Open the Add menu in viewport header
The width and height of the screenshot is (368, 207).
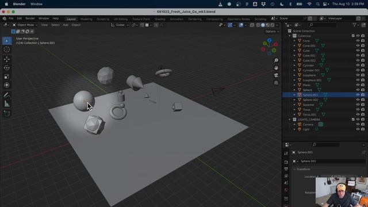tap(66, 25)
